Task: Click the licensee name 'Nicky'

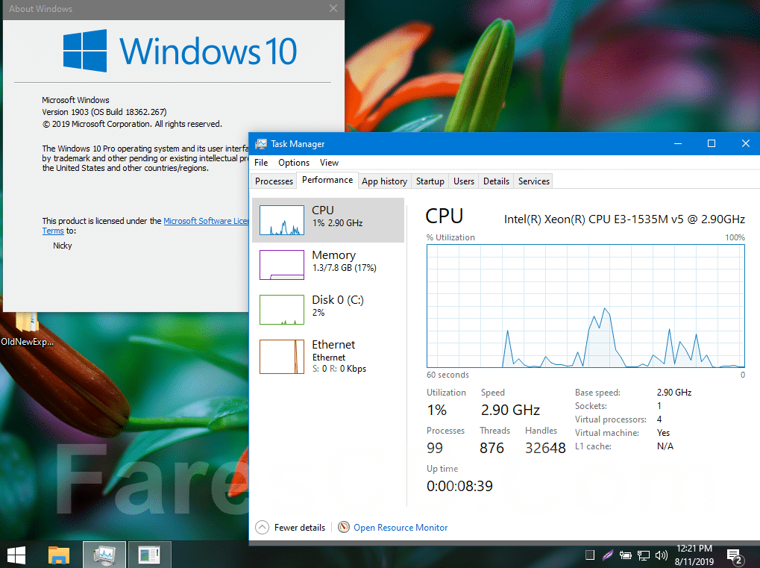Action: coord(63,246)
